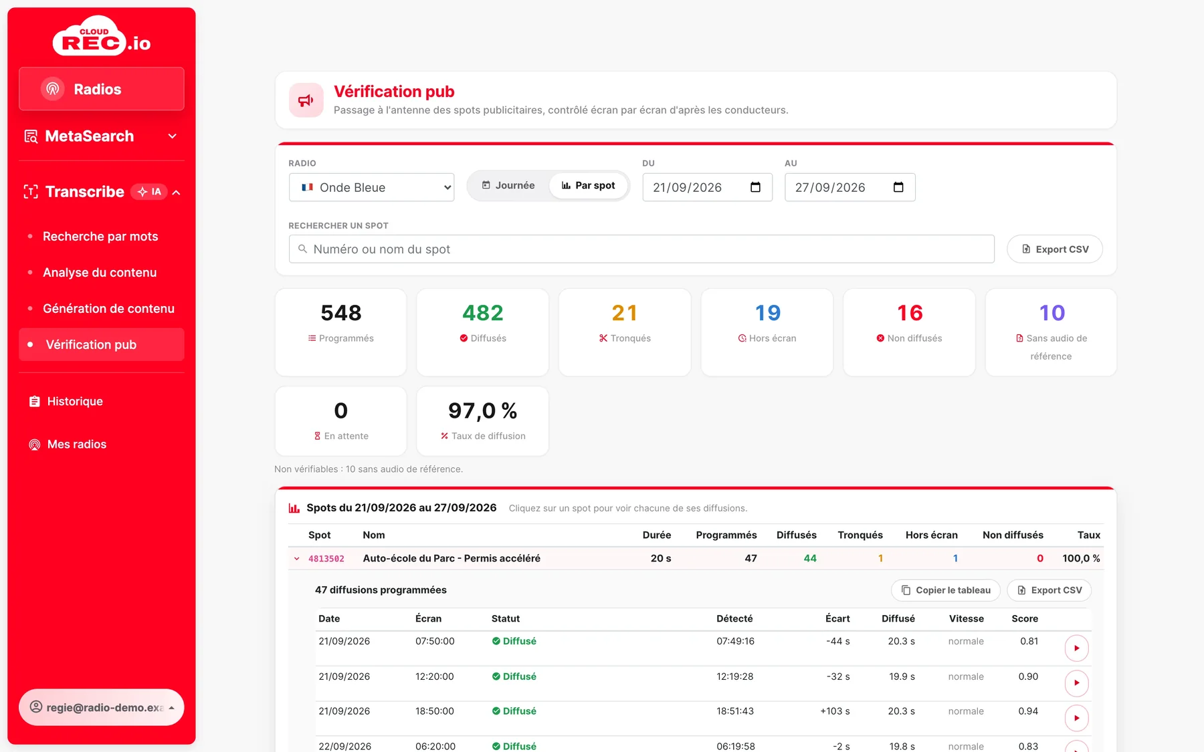Click the bar chart icon beside Spots title
Screen dimensions: 1204x752
pyautogui.click(x=294, y=508)
